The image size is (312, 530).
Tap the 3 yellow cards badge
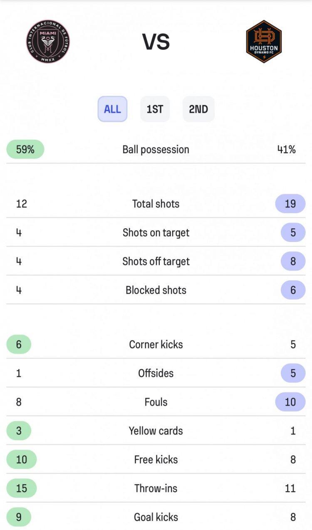tap(19, 431)
